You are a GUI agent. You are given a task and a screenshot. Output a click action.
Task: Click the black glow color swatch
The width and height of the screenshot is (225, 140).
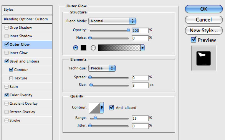pyautogui.click(x=84, y=48)
